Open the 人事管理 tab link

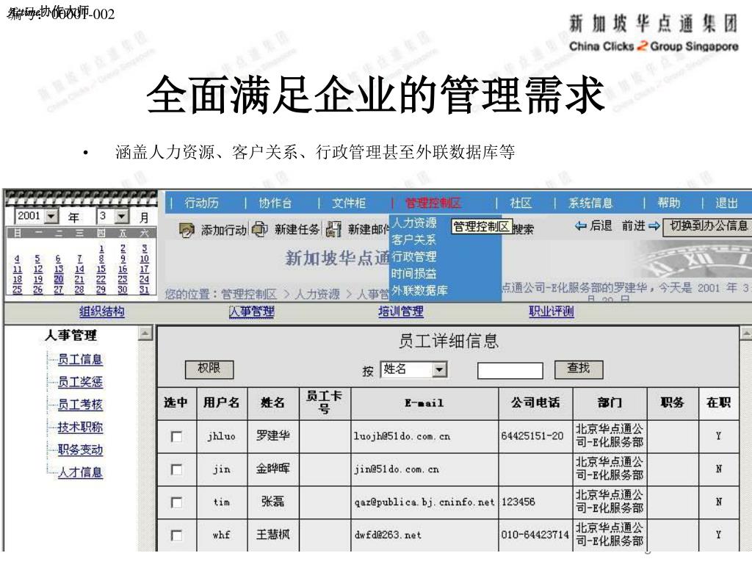[253, 311]
